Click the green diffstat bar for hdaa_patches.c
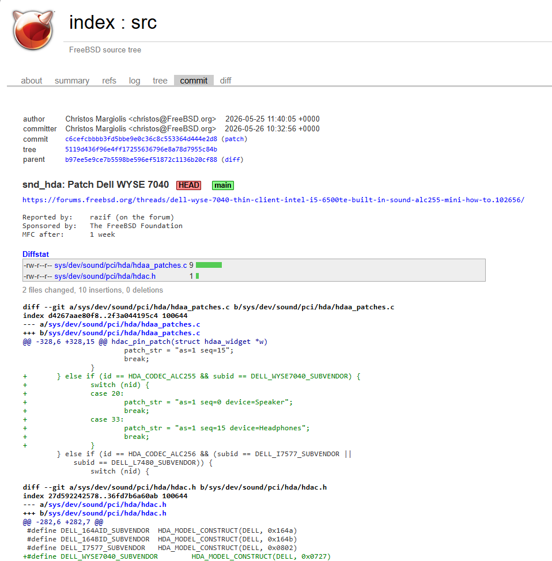The height and width of the screenshot is (561, 552). (209, 265)
